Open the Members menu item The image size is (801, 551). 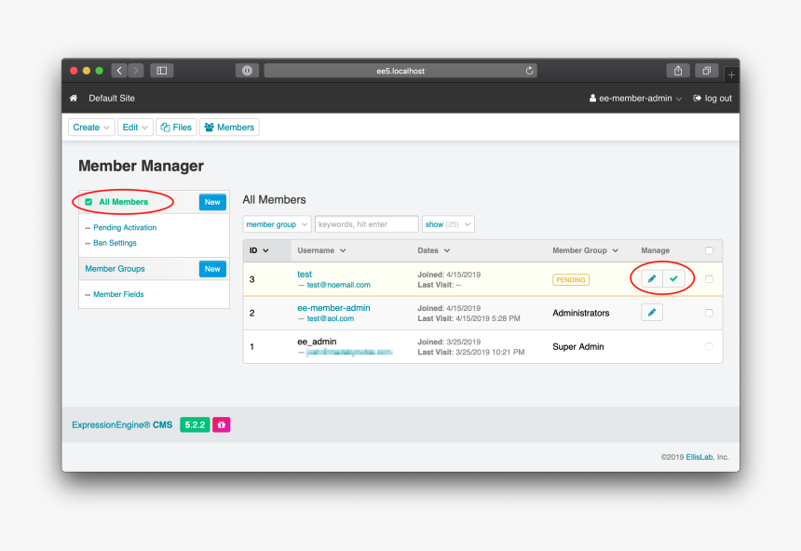(229, 128)
